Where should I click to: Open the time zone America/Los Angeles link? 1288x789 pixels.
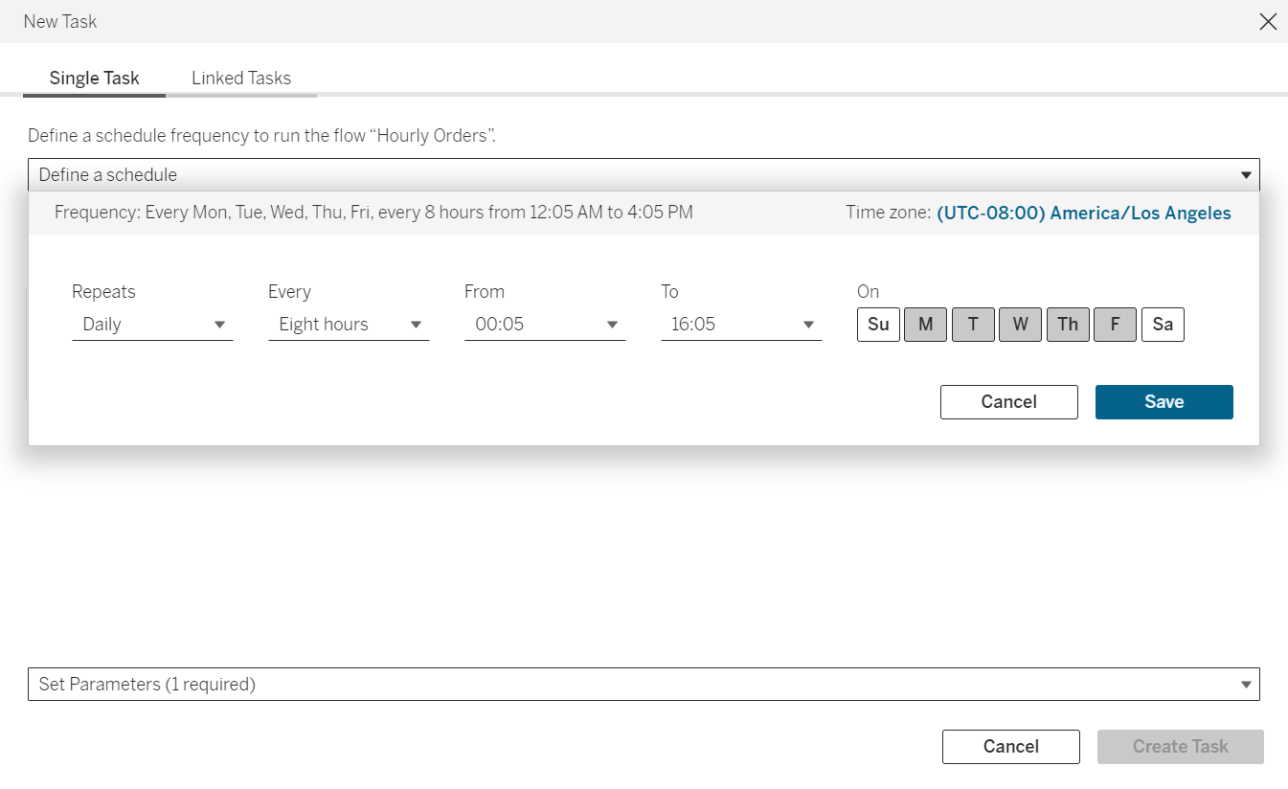(x=1083, y=213)
